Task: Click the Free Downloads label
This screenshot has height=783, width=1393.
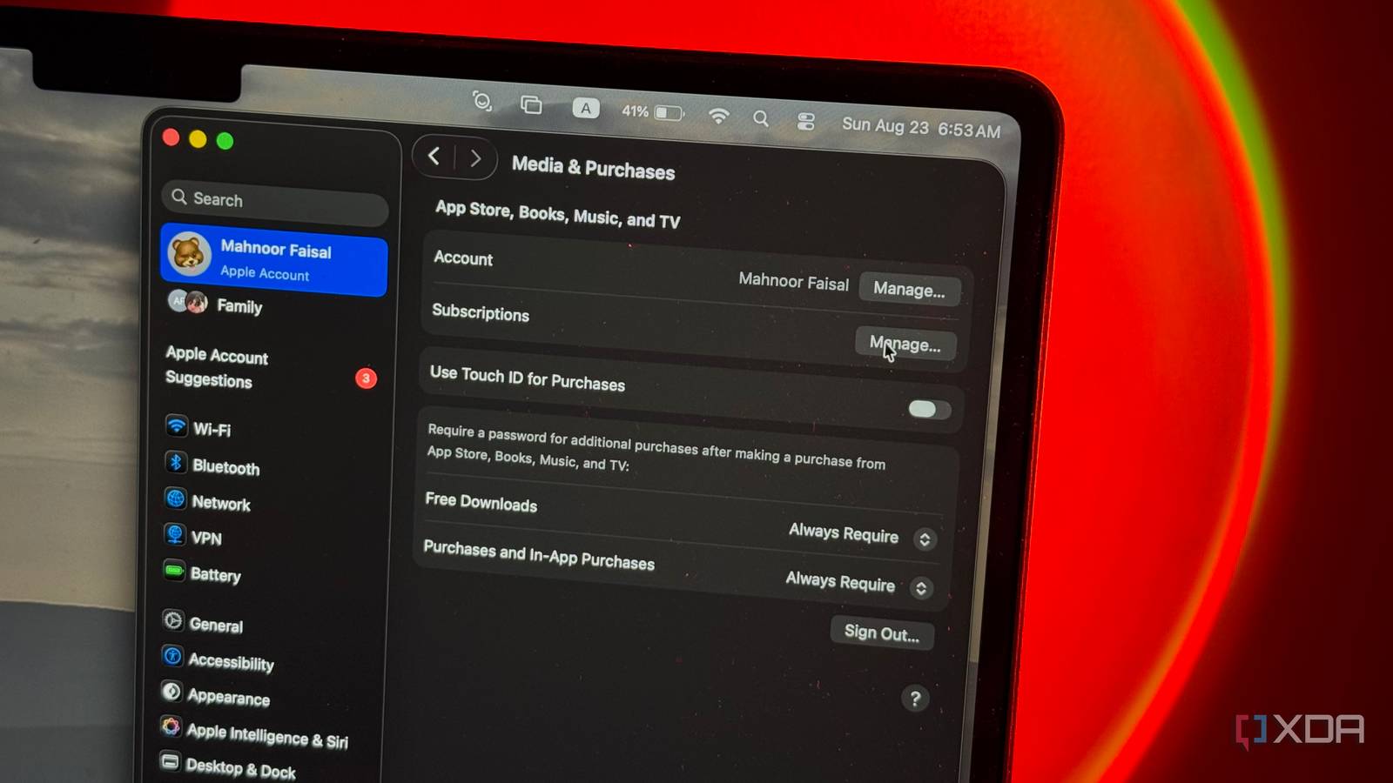Action: pyautogui.click(x=481, y=502)
